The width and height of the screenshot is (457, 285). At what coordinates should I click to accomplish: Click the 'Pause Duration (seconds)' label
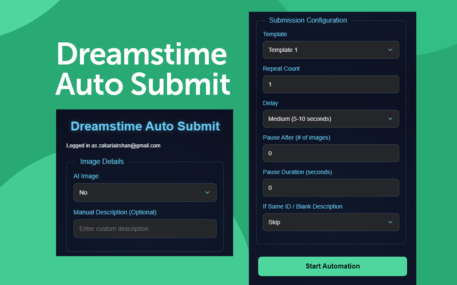pos(297,172)
